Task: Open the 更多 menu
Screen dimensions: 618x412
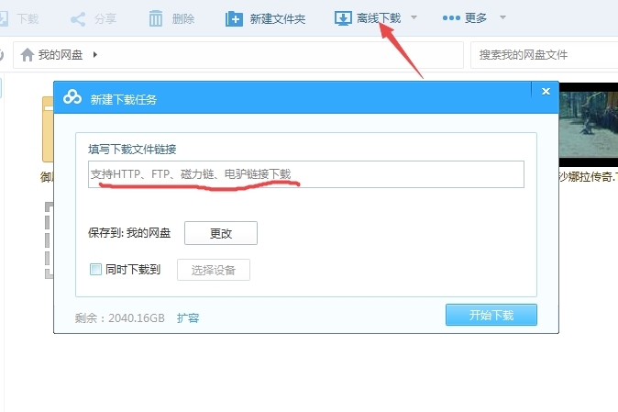Action: (x=476, y=18)
